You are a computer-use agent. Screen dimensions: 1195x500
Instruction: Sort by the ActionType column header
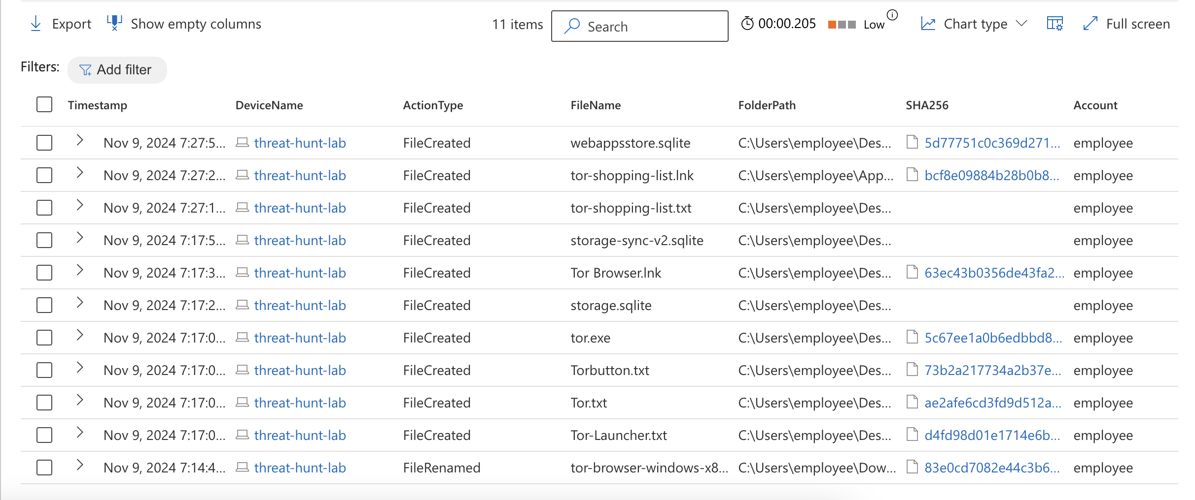(433, 105)
